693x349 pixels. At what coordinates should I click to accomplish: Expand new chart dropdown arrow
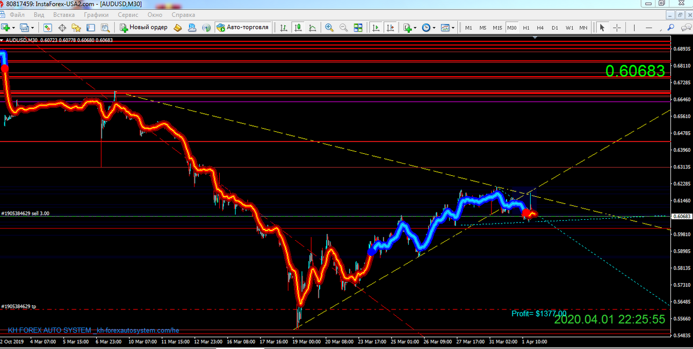pos(15,27)
